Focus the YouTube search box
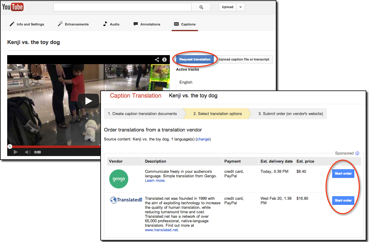369x242 pixels. point(123,7)
